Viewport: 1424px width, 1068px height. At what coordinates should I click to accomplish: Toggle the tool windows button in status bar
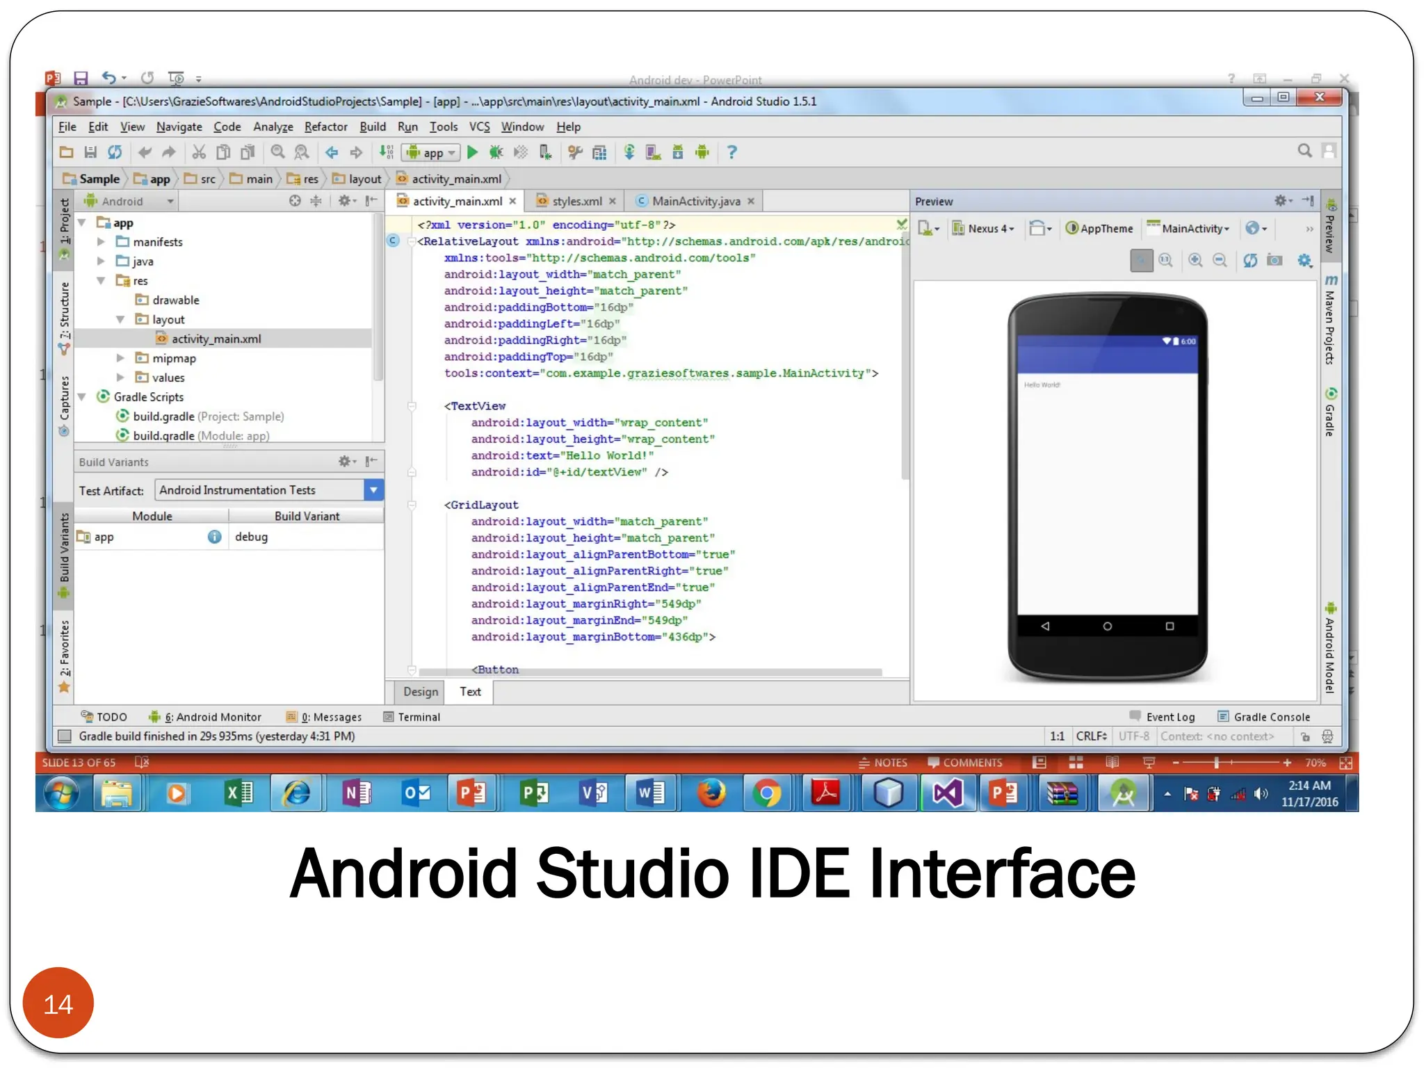[x=65, y=736]
